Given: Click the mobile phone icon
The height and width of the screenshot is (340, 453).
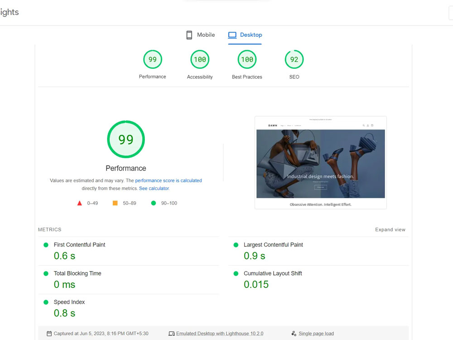Looking at the screenshot, I should click(x=189, y=35).
